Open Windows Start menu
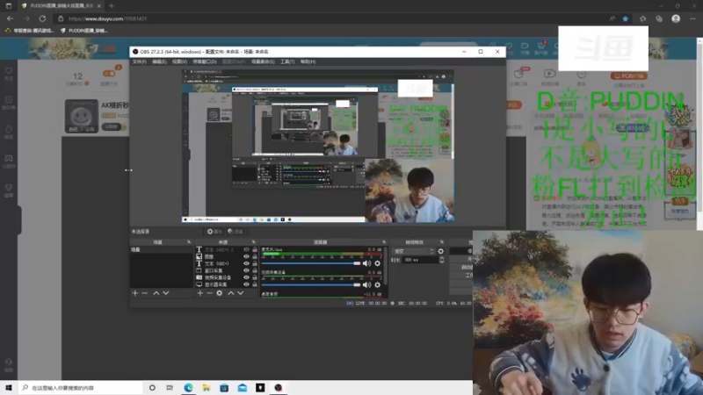 click(x=9, y=388)
